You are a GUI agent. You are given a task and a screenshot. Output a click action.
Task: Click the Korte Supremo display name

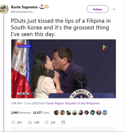(24, 7)
